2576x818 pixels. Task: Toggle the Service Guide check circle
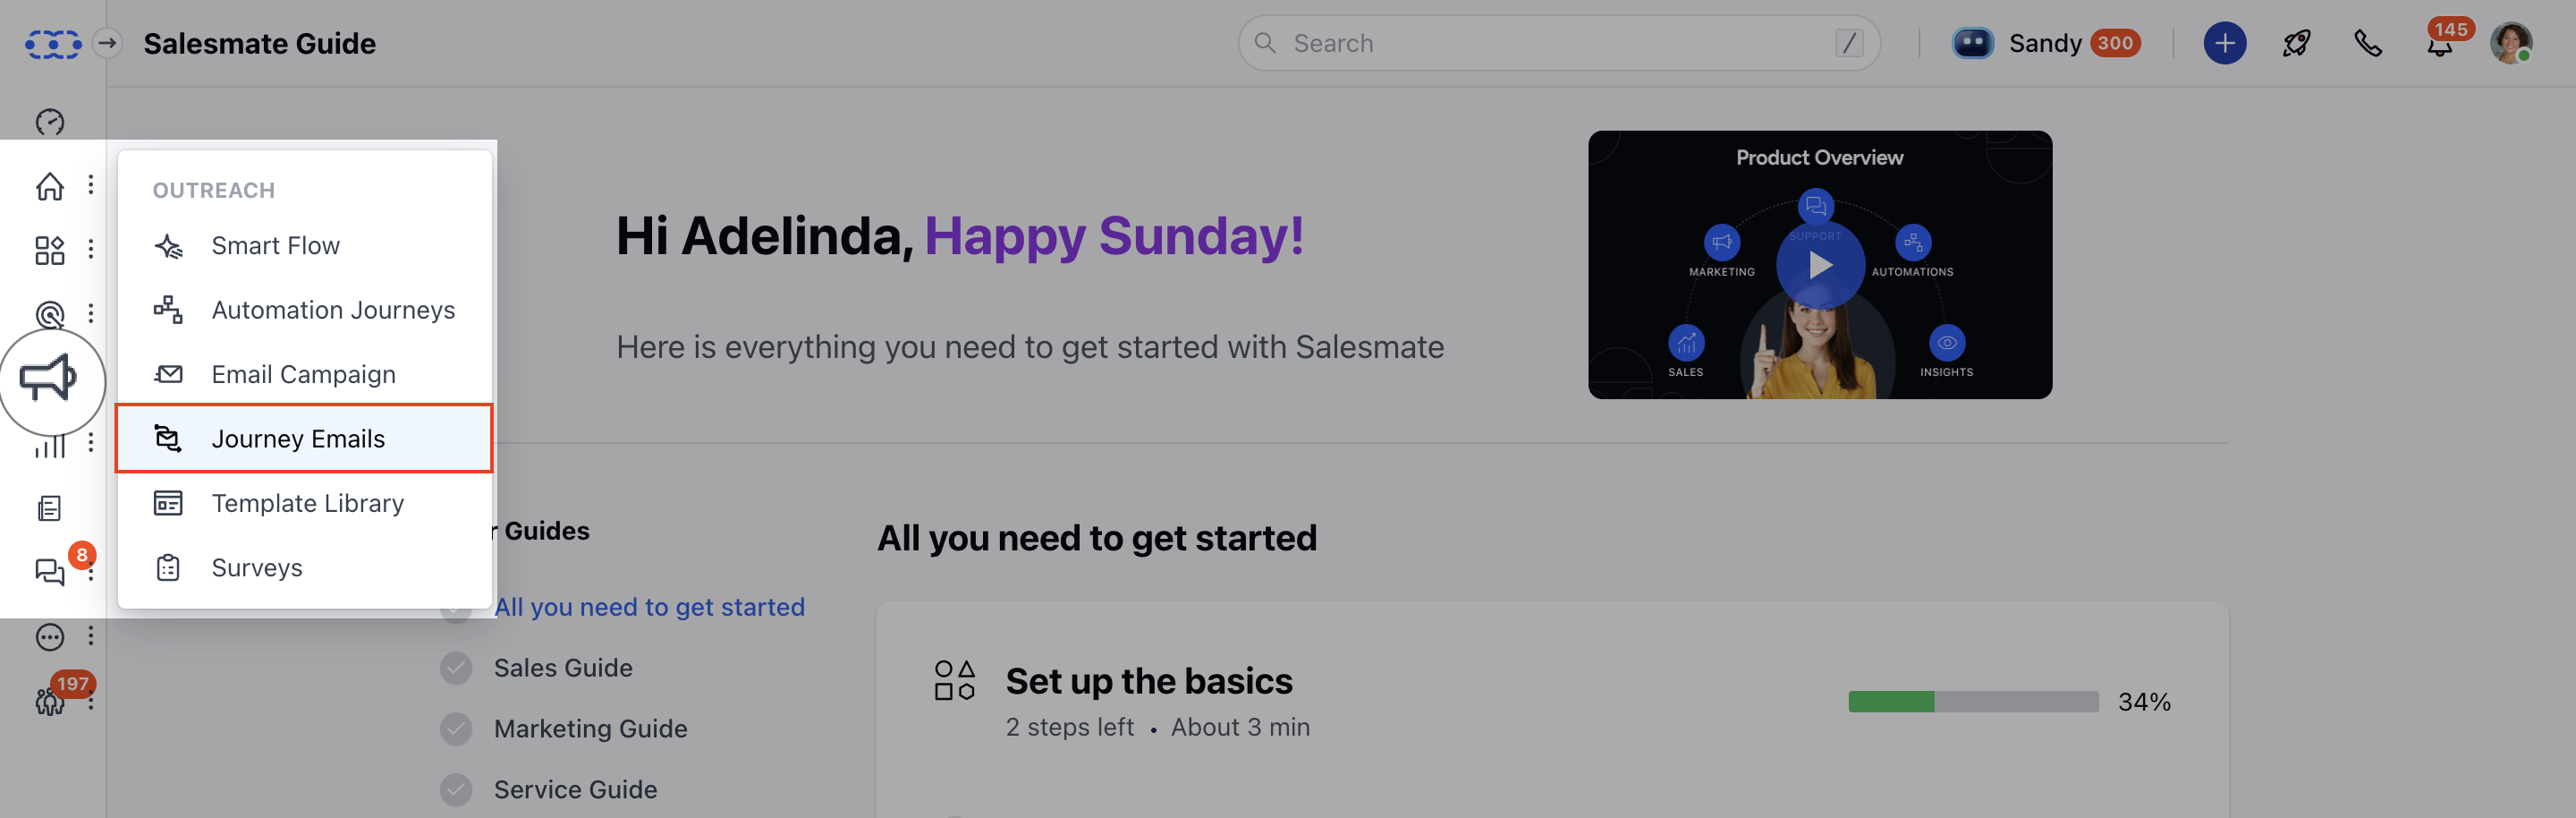[x=456, y=790]
